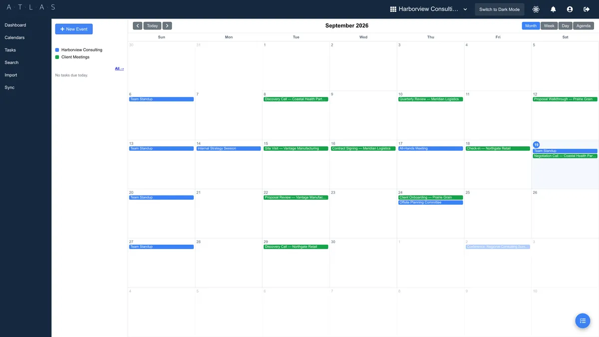Open Contract Signing — Meridian Logistics event
The height and width of the screenshot is (337, 599).
[363, 148]
